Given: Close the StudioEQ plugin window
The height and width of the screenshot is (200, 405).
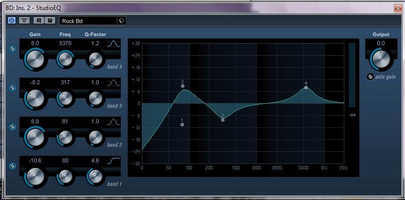Looking at the screenshot, I should point(398,8).
